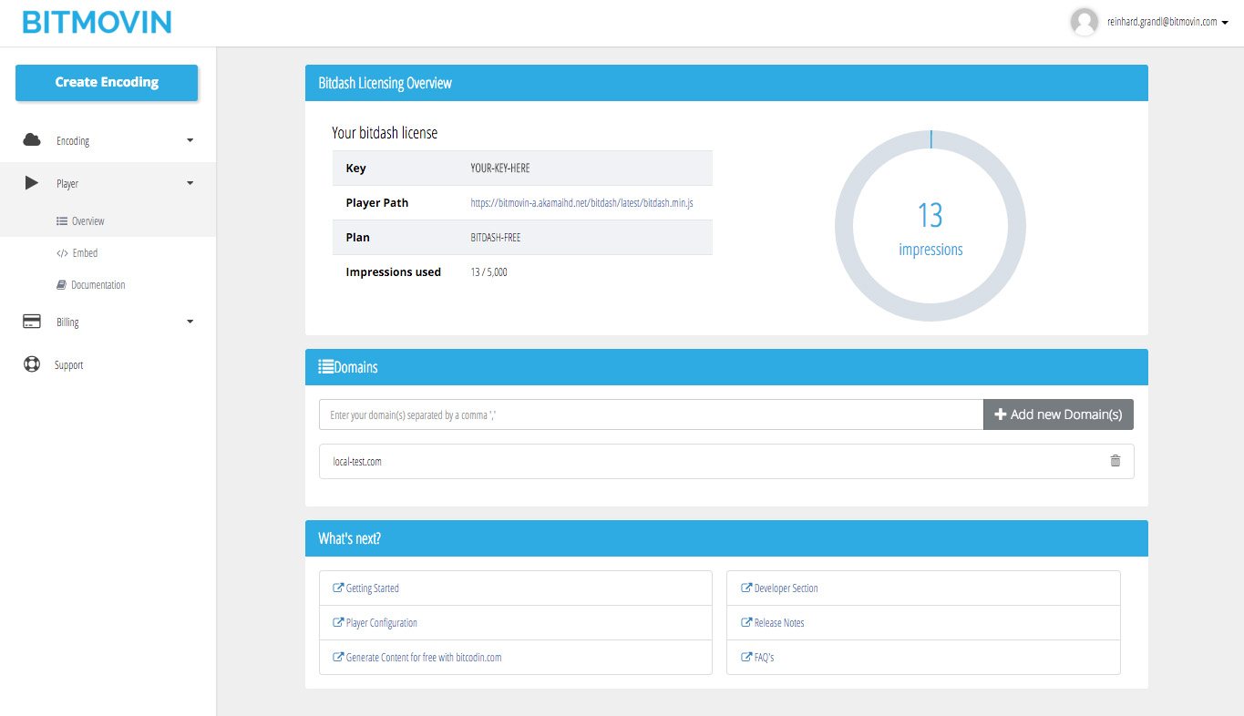The height and width of the screenshot is (716, 1244).
Task: Expand the Billing section arrow
Action: (190, 322)
